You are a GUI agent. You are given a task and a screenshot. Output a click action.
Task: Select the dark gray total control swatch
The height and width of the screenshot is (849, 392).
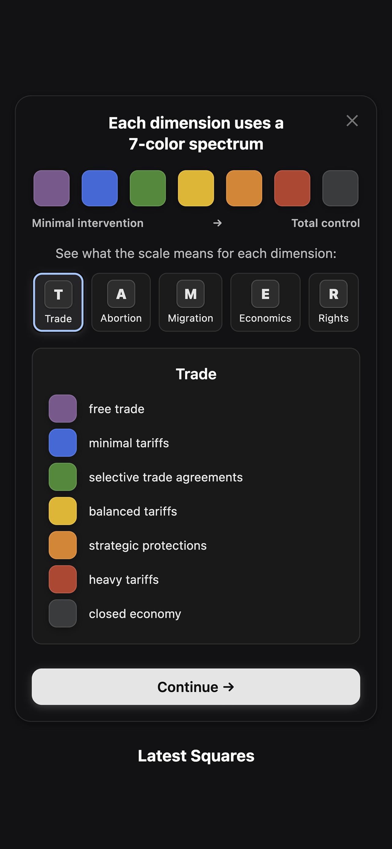(340, 188)
